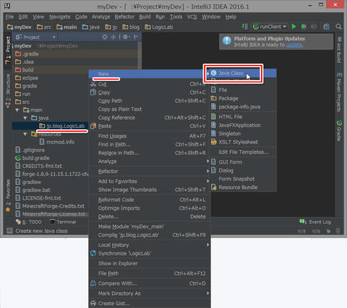Select build.gradle file in tree
347x308 pixels.
(33, 158)
